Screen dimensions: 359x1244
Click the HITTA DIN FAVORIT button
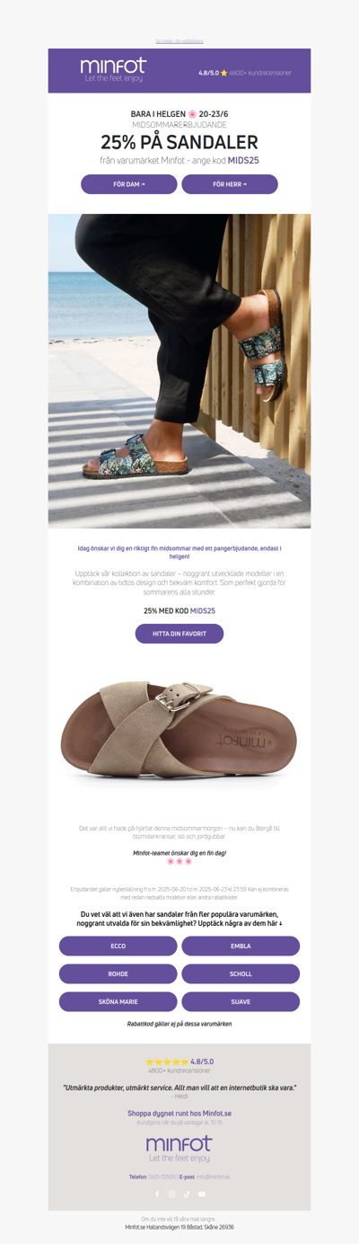[x=179, y=634]
